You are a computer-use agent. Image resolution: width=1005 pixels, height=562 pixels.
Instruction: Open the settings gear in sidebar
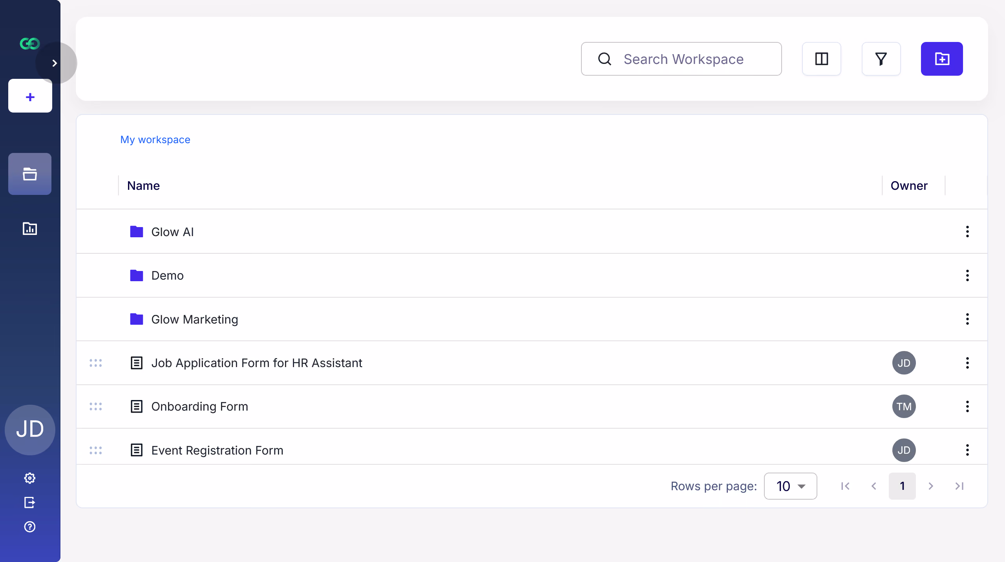tap(30, 478)
